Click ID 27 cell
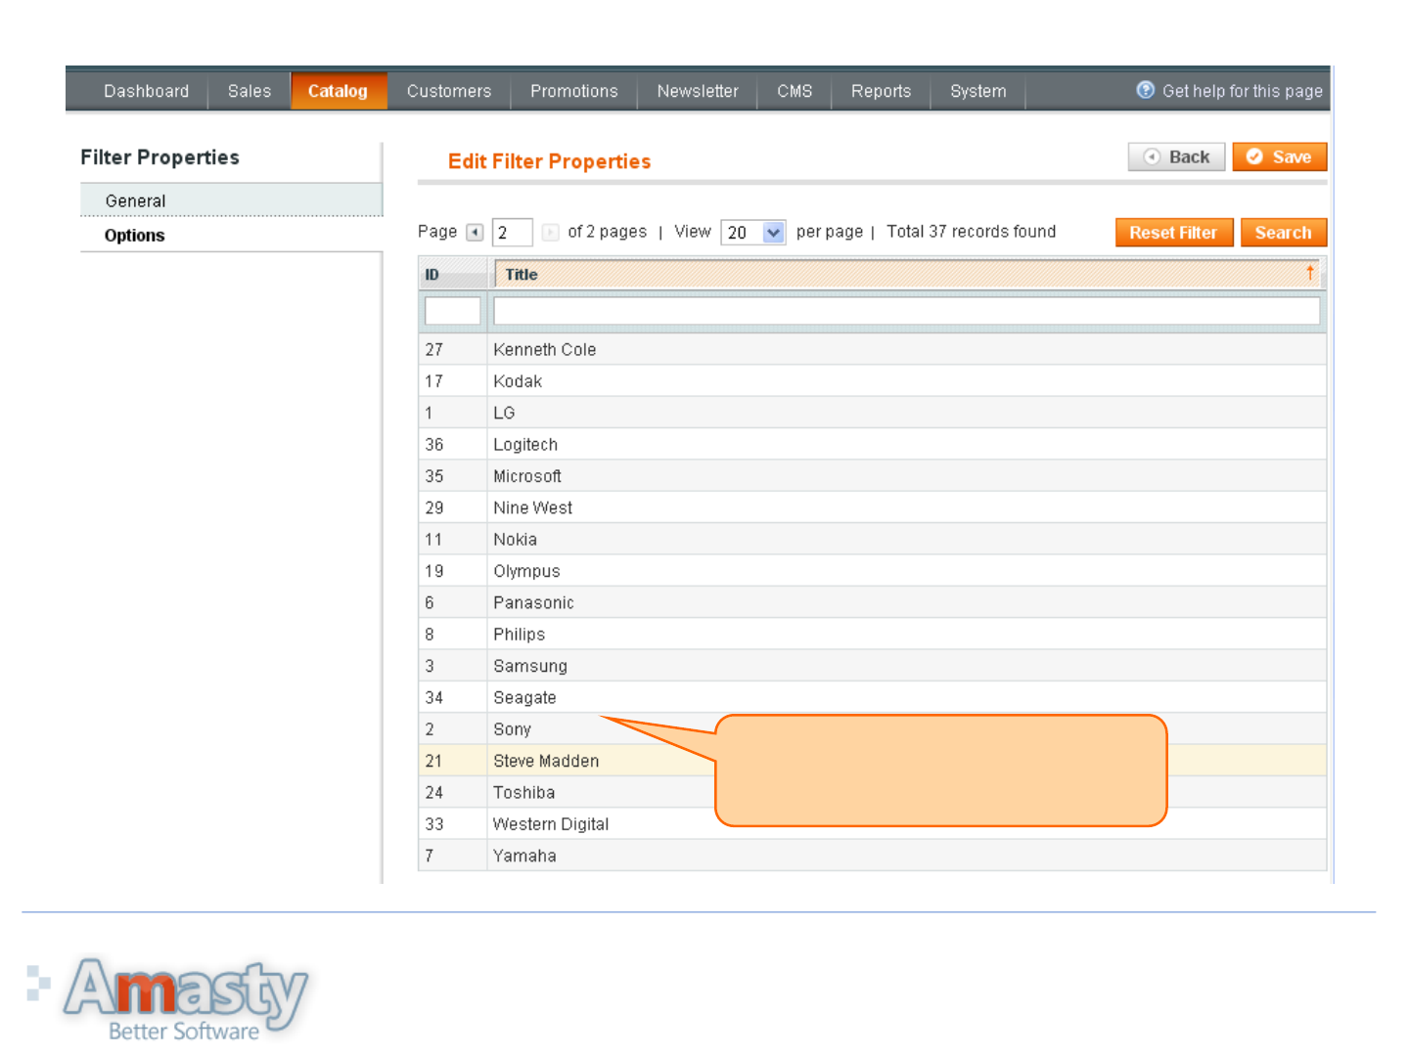The width and height of the screenshot is (1409, 1056). (453, 350)
